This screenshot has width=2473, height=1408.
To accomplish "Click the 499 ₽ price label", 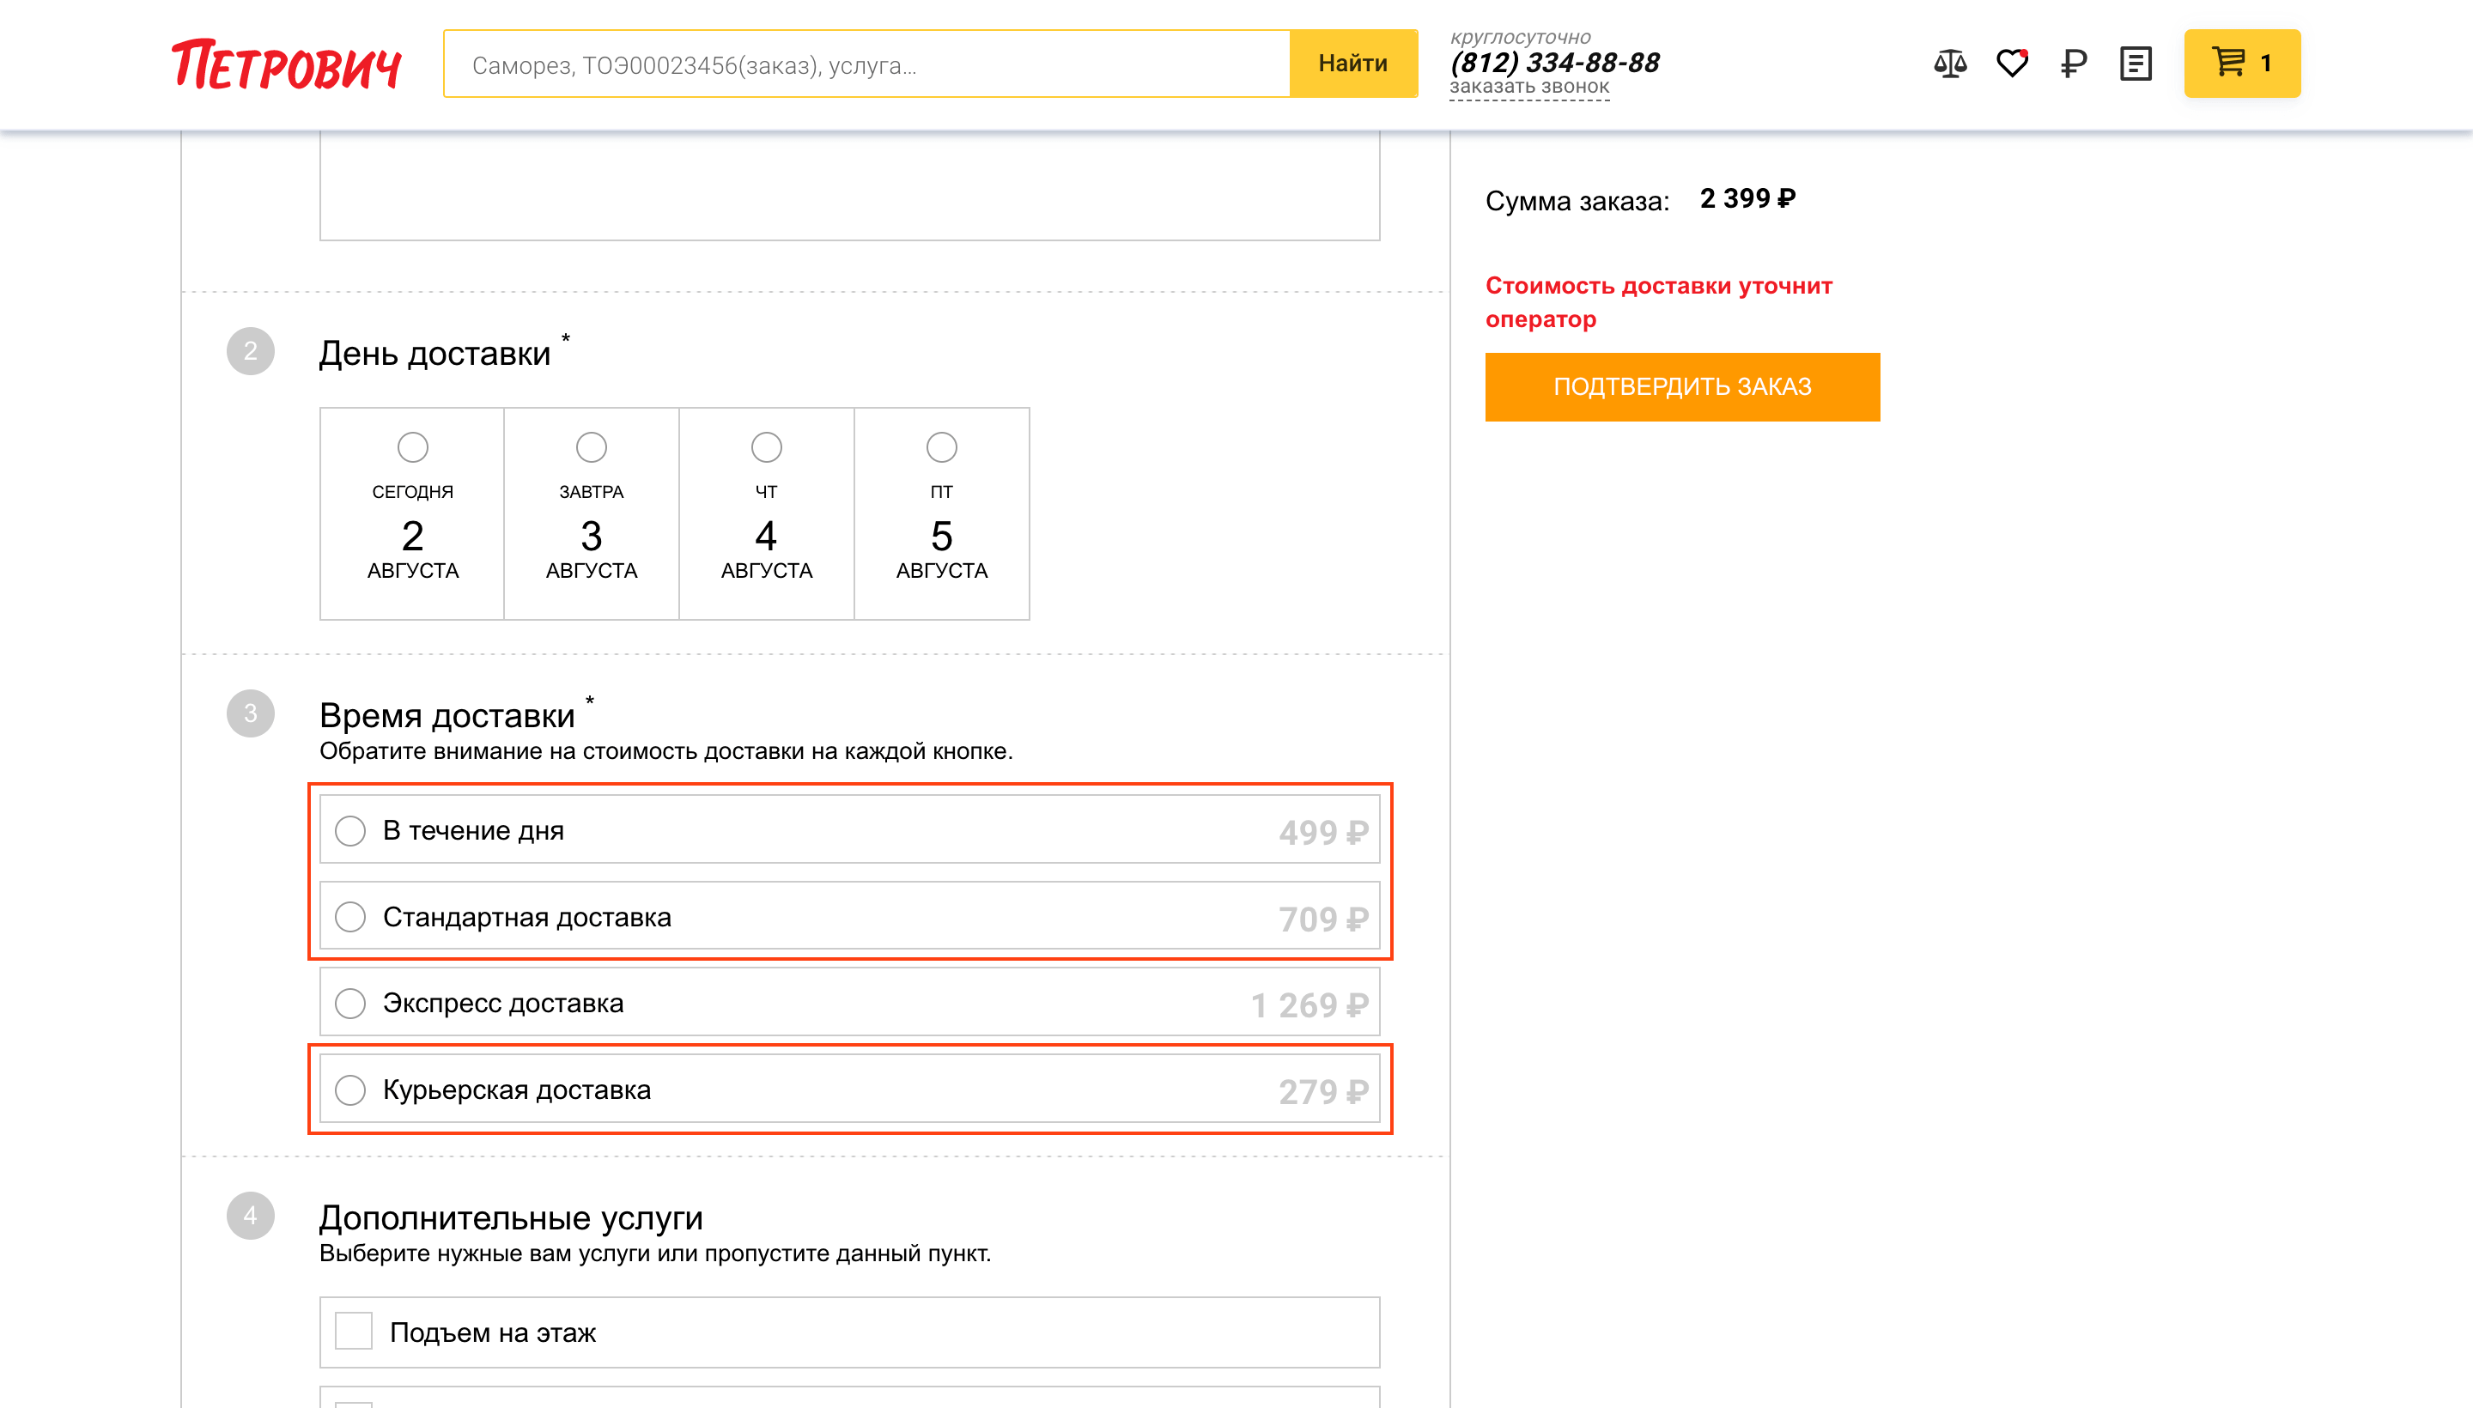I will (x=1323, y=833).
